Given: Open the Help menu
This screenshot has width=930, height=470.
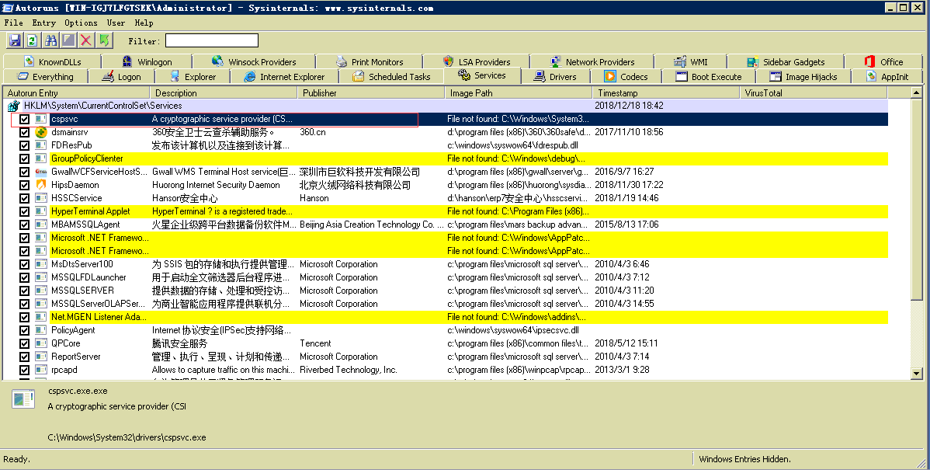Looking at the screenshot, I should click(144, 23).
